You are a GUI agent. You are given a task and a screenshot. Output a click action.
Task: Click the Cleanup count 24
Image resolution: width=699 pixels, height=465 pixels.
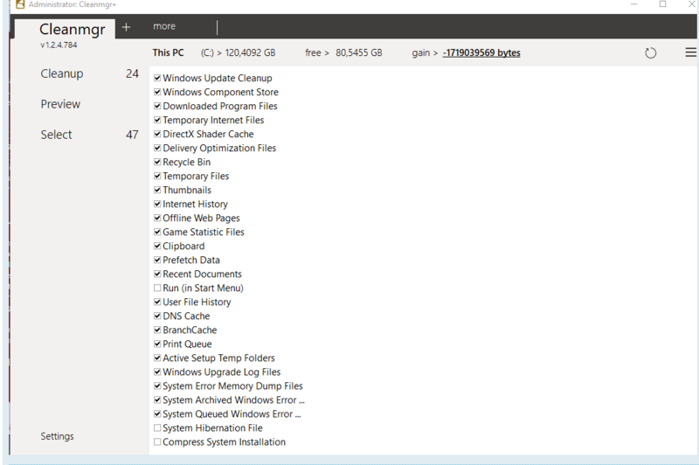tap(132, 73)
